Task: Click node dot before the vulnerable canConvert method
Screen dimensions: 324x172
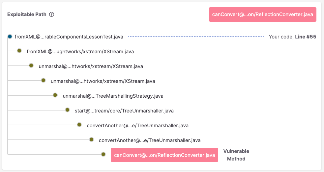Action: click(103, 154)
